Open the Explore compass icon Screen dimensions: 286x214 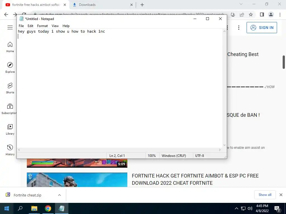click(x=10, y=65)
